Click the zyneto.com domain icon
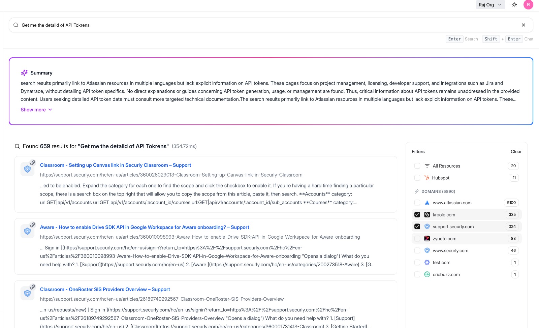This screenshot has height=328, width=539. 427,239
